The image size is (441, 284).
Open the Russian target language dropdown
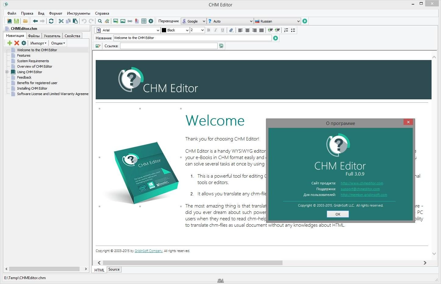point(277,21)
